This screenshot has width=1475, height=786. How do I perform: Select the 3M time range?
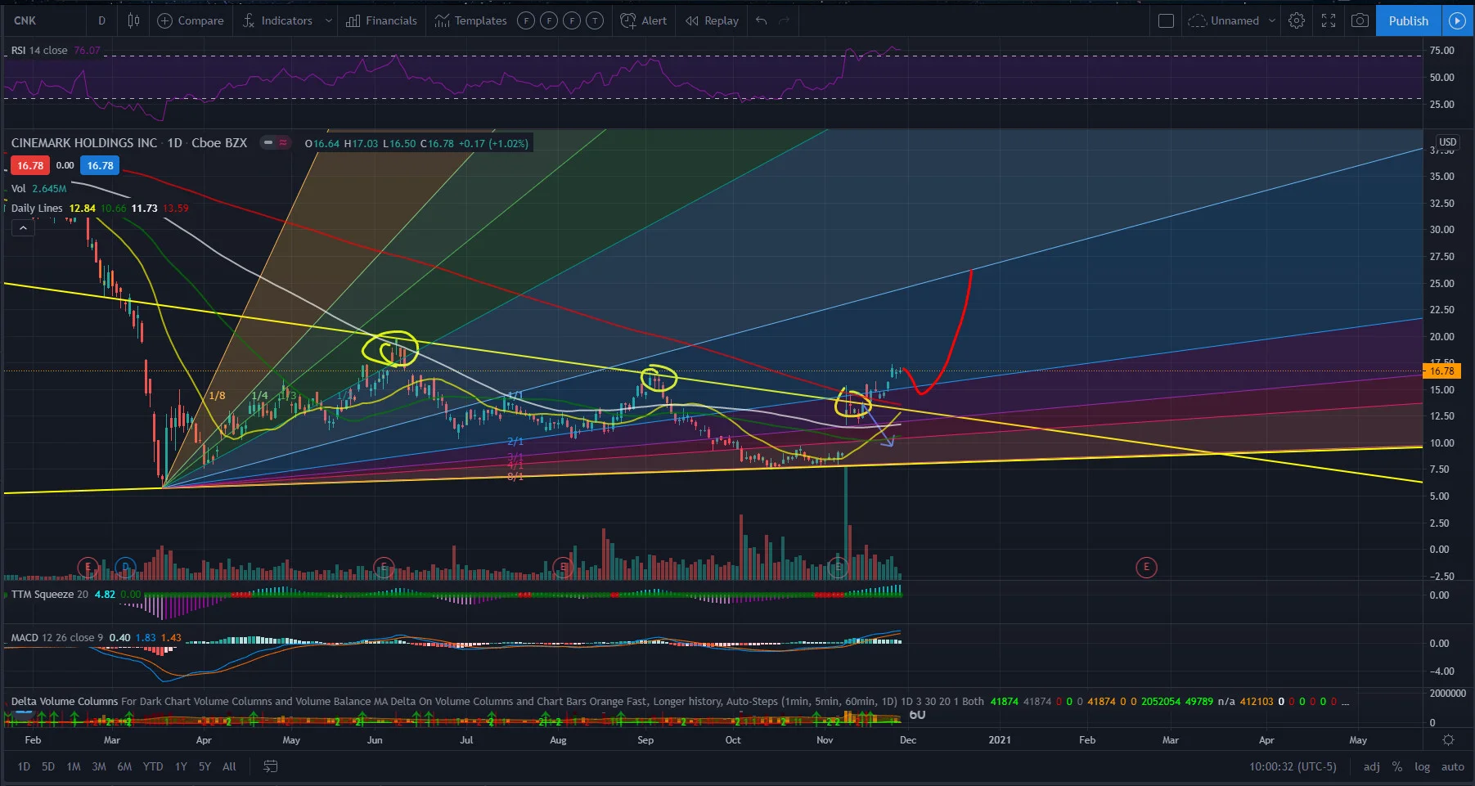99,766
